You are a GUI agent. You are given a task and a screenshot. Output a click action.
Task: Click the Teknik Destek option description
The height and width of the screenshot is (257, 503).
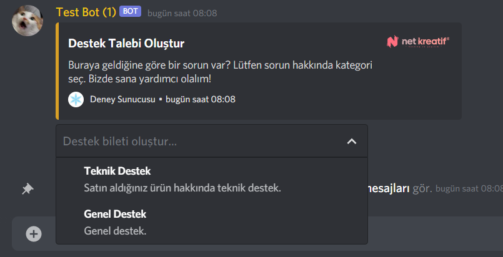point(182,188)
